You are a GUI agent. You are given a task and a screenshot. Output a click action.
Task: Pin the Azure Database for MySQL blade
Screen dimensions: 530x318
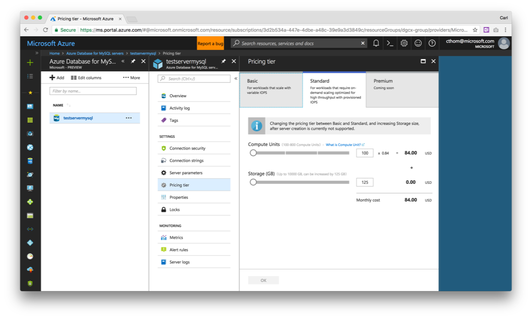133,61
